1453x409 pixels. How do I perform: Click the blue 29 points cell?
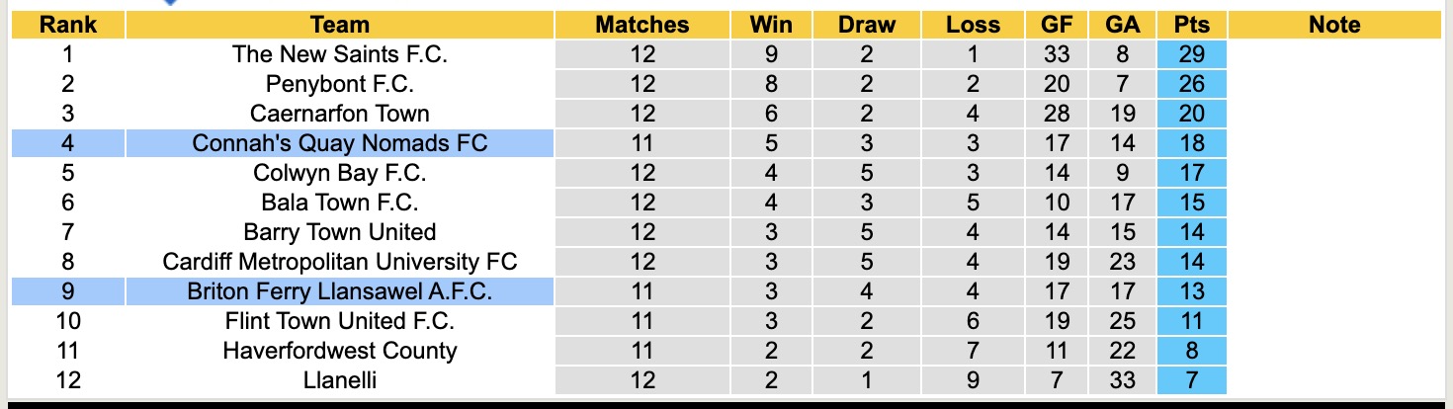1192,54
